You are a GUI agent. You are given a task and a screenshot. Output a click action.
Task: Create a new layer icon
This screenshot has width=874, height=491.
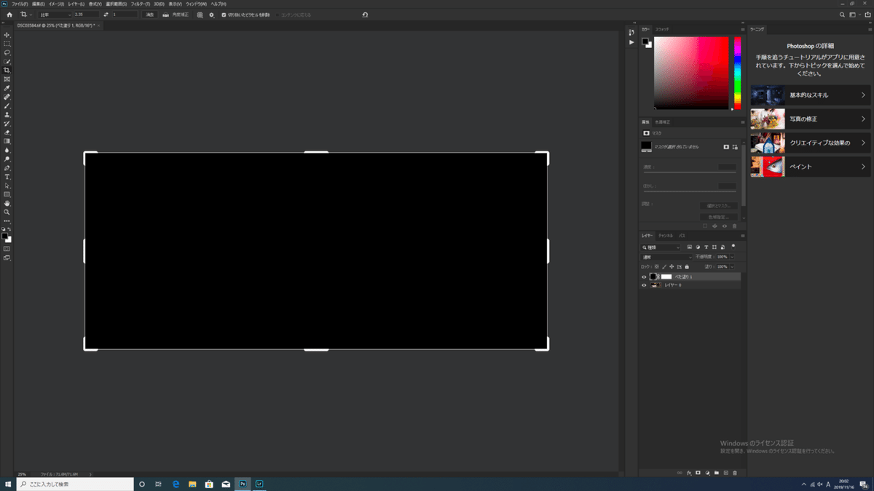725,473
